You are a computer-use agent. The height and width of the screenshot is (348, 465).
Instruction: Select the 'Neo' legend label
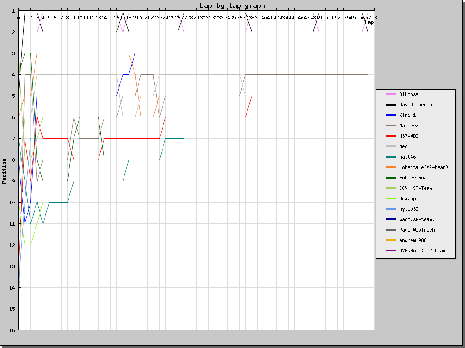coord(403,146)
